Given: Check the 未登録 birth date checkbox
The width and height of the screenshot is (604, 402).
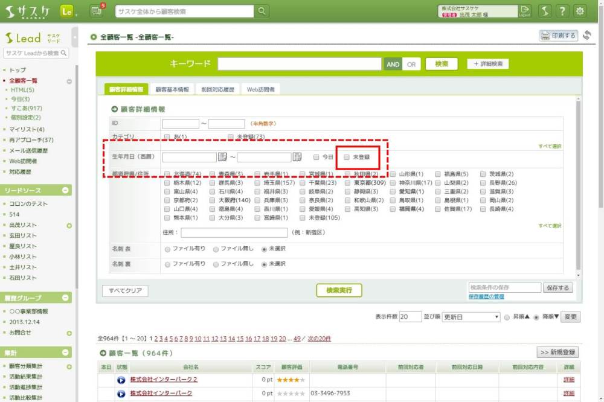Looking at the screenshot, I should click(347, 157).
